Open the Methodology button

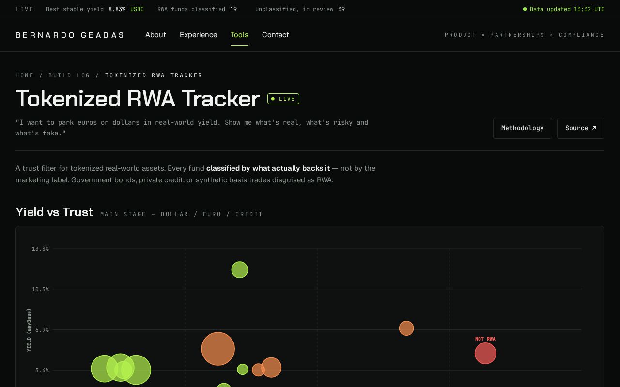522,128
